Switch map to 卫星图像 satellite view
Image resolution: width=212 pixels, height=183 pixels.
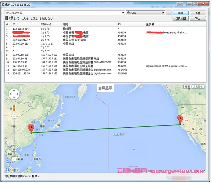198,87
